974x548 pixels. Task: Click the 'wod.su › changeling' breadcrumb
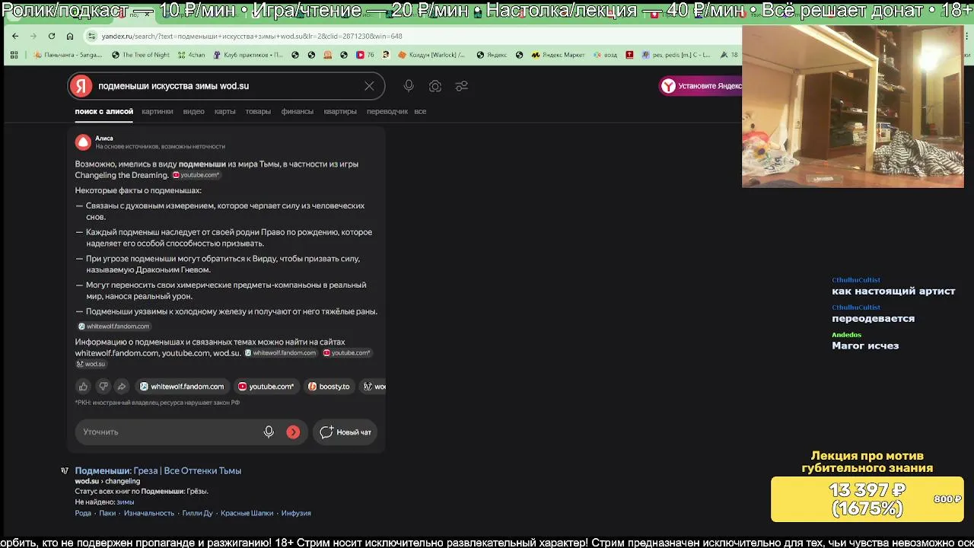point(107,481)
